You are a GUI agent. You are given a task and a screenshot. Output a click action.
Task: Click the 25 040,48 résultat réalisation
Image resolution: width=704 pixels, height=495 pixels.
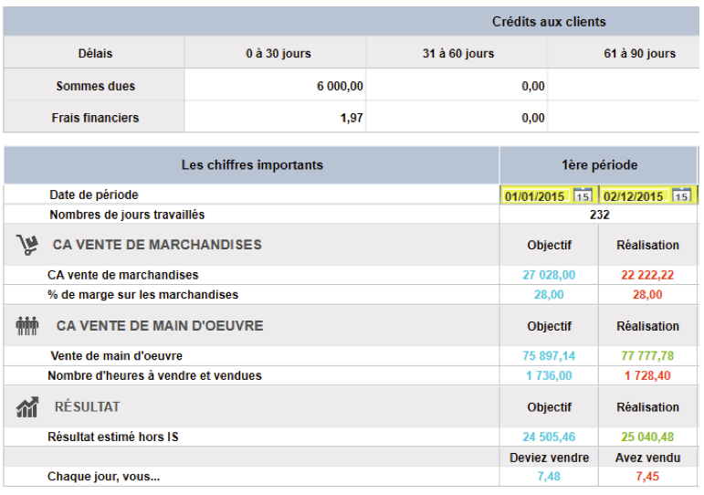pyautogui.click(x=647, y=437)
